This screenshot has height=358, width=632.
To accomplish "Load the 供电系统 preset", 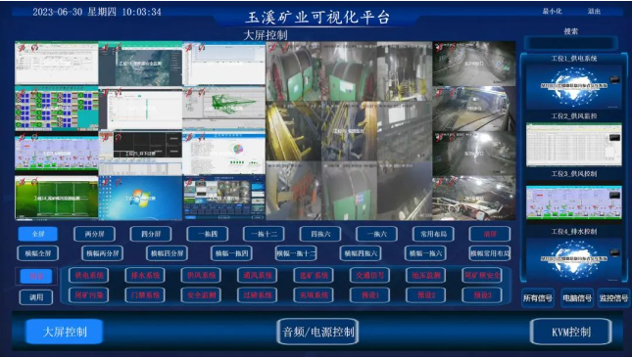I will [88, 276].
